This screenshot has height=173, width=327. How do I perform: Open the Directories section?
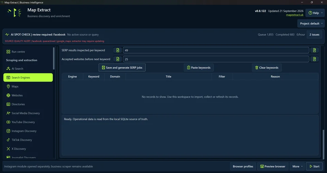(x=28, y=104)
